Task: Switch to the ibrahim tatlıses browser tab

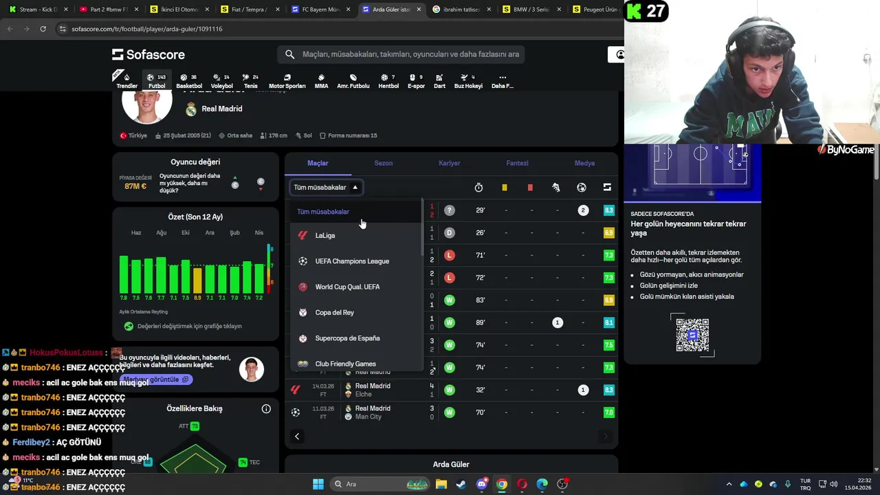Action: pos(461,10)
